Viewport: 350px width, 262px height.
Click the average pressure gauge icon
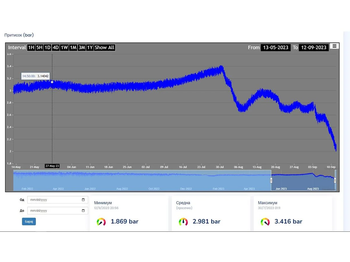183,222
